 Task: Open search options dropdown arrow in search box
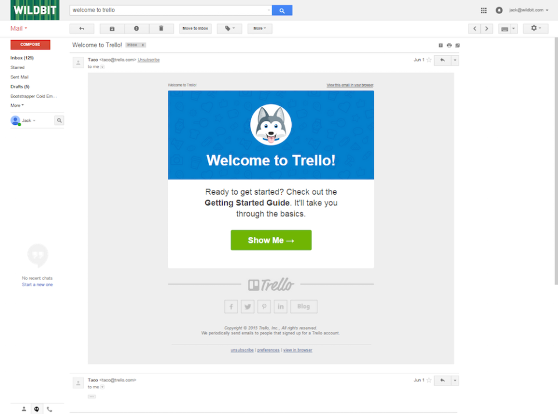(269, 10)
